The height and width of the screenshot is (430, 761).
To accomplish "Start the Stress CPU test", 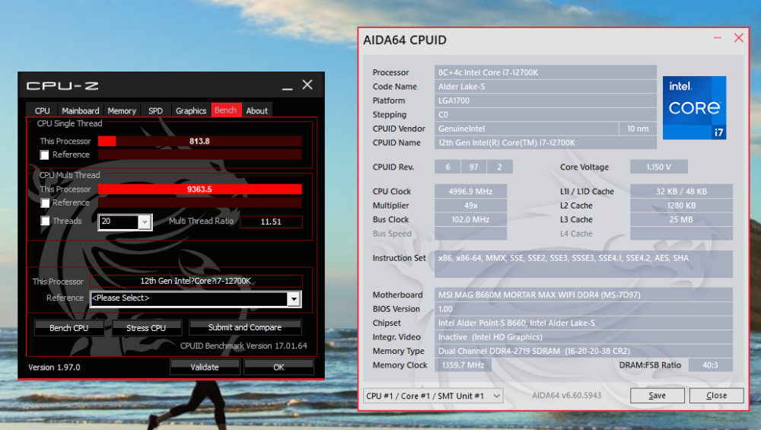I will coord(146,328).
